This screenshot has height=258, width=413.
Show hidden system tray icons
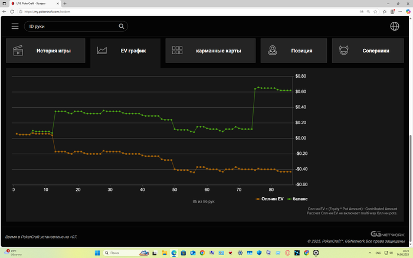coord(370,253)
